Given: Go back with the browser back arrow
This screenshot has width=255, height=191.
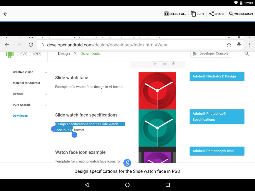Looking at the screenshot, I should (x=7, y=45).
